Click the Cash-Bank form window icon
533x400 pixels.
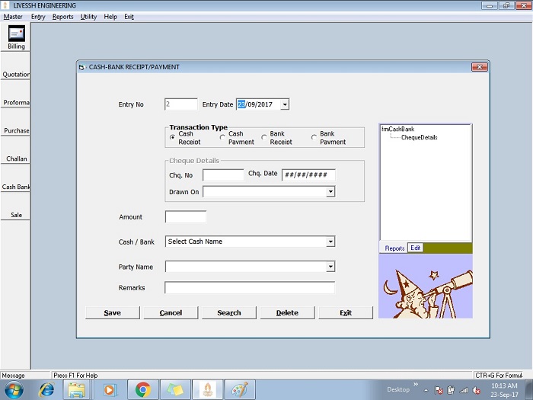click(x=81, y=67)
